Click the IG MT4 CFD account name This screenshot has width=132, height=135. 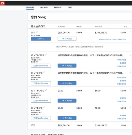[x=37, y=108]
